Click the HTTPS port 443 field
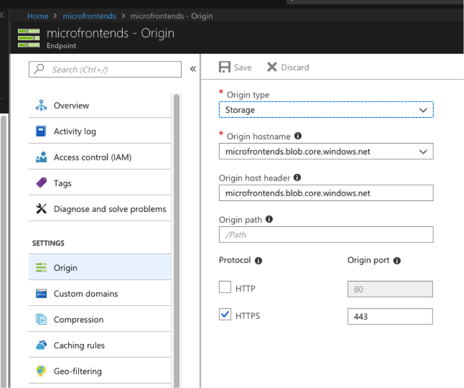 coord(390,316)
